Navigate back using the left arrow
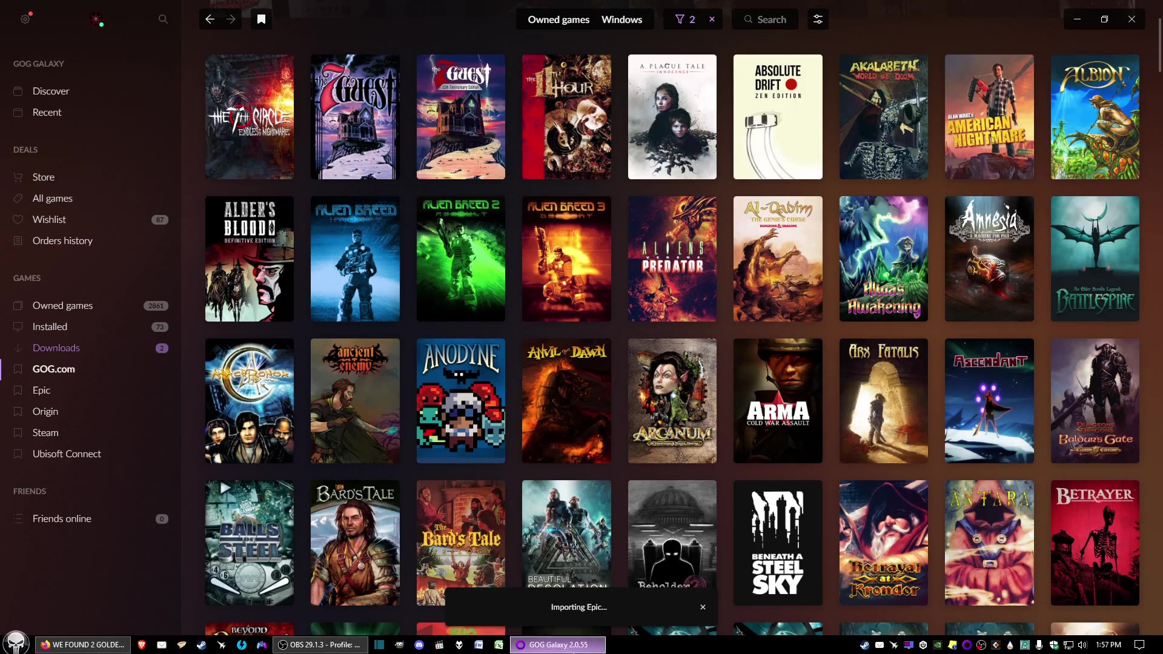The image size is (1163, 654). click(210, 19)
